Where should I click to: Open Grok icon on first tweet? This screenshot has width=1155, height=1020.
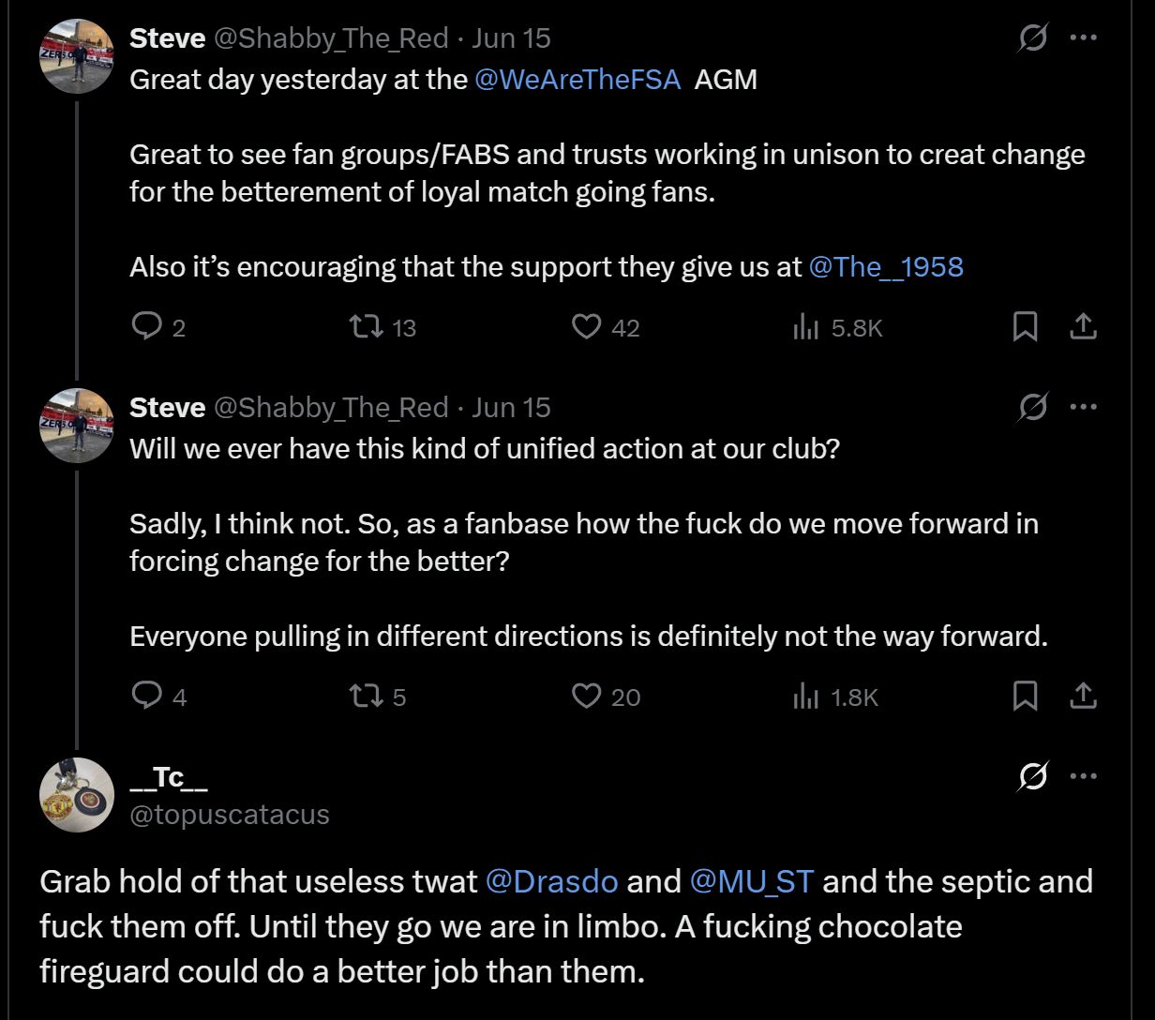click(x=1032, y=38)
